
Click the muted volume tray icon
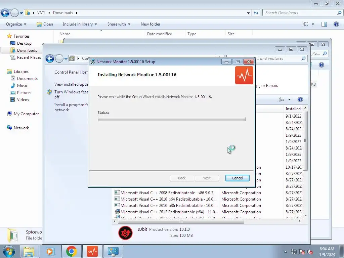point(310,252)
